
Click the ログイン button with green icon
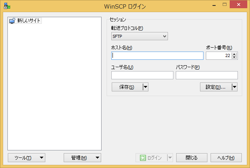point(151,158)
